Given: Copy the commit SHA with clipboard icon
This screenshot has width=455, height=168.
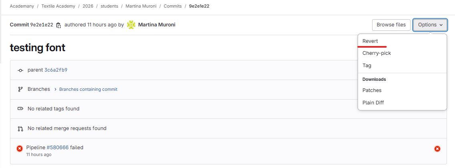Looking at the screenshot, I should click(x=58, y=25).
